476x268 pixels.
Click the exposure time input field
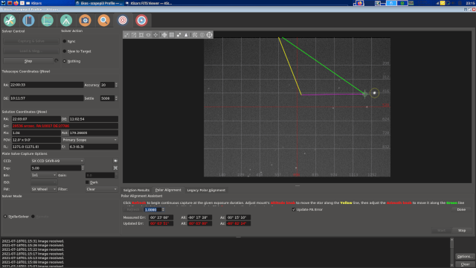pyautogui.click(x=57, y=168)
